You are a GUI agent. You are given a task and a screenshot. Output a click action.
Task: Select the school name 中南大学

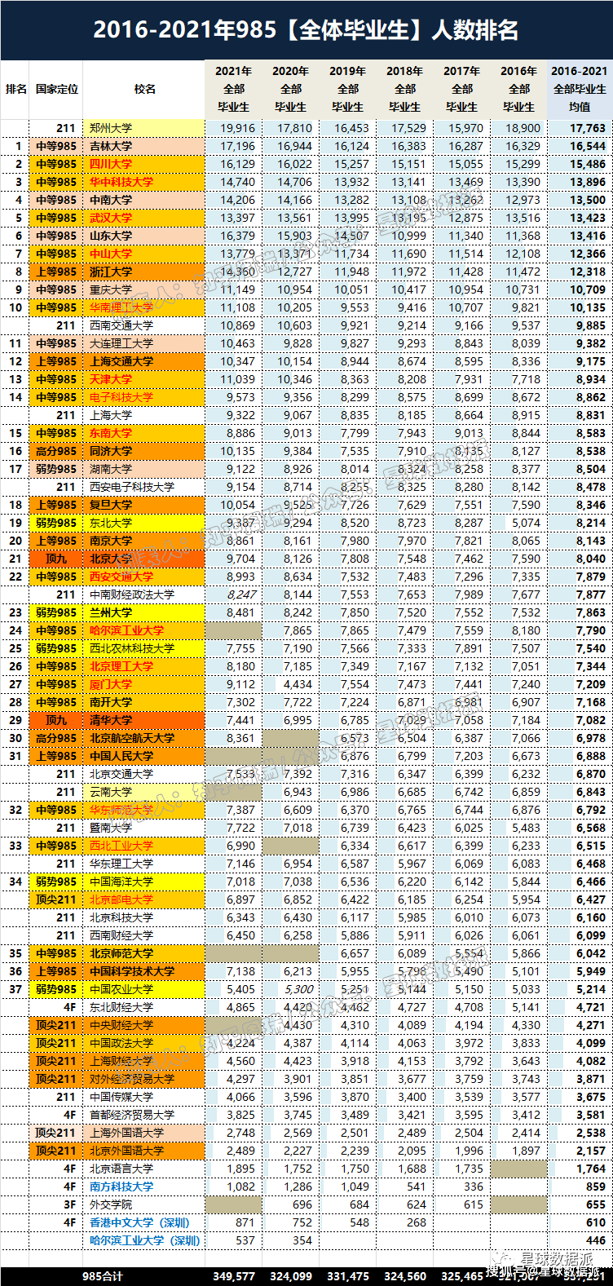tap(111, 200)
